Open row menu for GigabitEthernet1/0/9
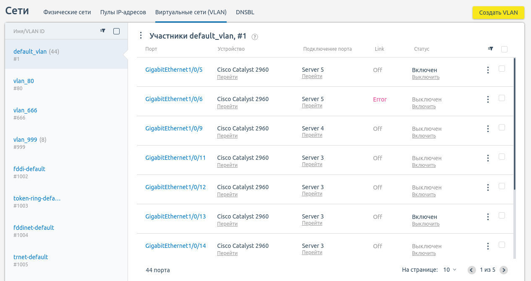531x281 pixels. coord(488,129)
